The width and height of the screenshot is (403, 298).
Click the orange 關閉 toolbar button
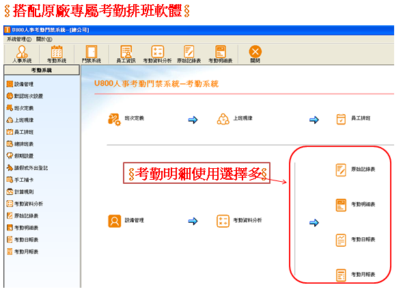[255, 54]
